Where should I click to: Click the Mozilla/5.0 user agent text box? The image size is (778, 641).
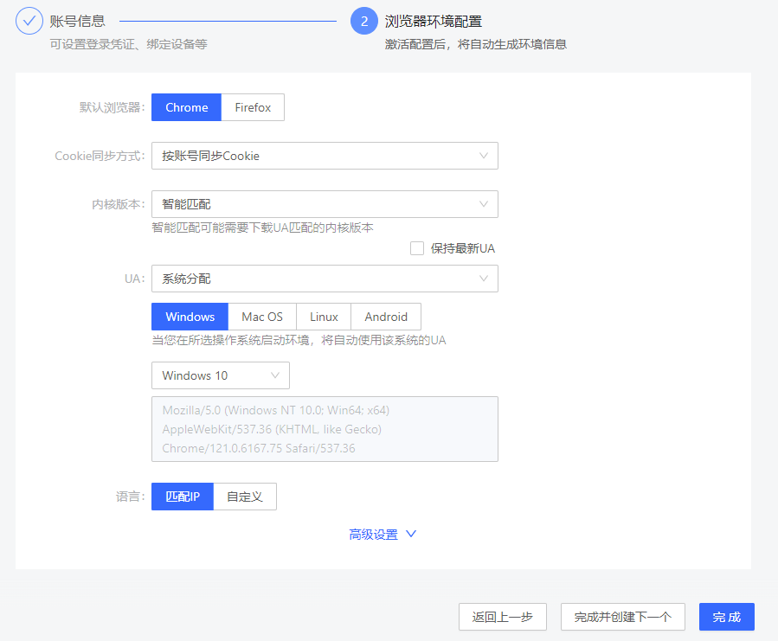click(325, 429)
